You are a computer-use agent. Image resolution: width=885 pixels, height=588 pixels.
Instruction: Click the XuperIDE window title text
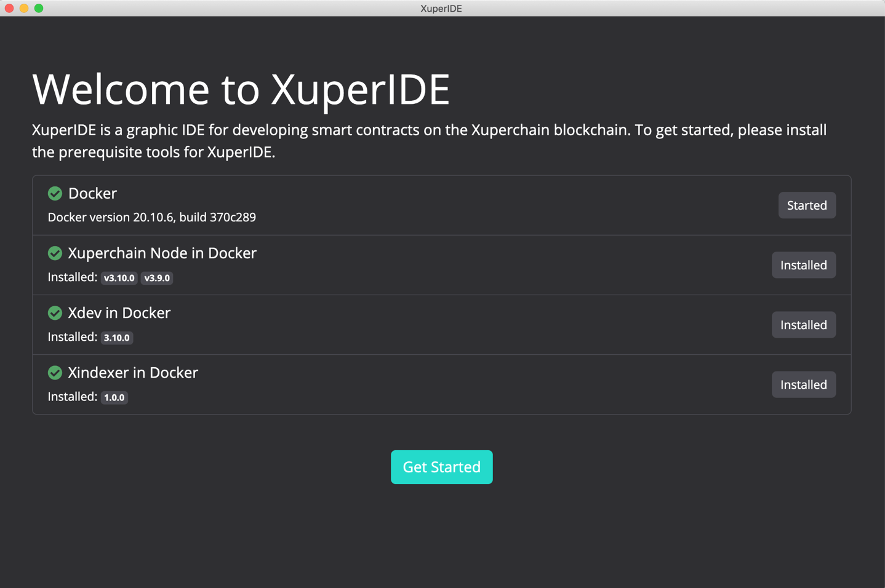(x=441, y=8)
